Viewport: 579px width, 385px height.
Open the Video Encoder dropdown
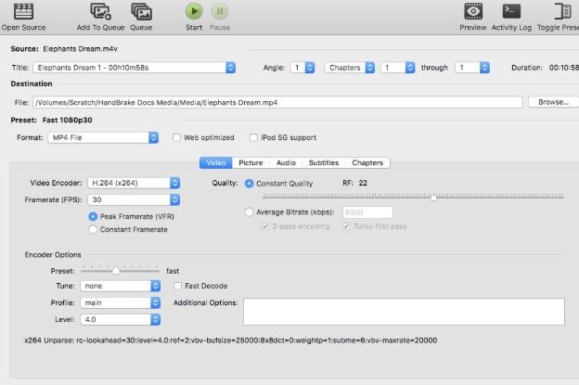pyautogui.click(x=134, y=183)
